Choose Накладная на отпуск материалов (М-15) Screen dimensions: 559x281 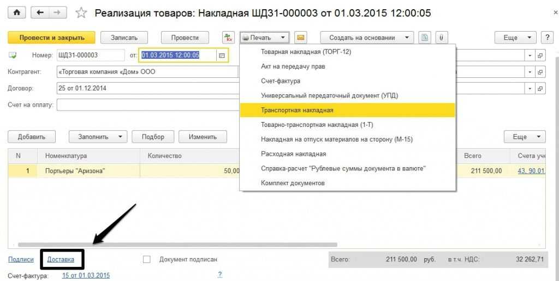pos(348,139)
